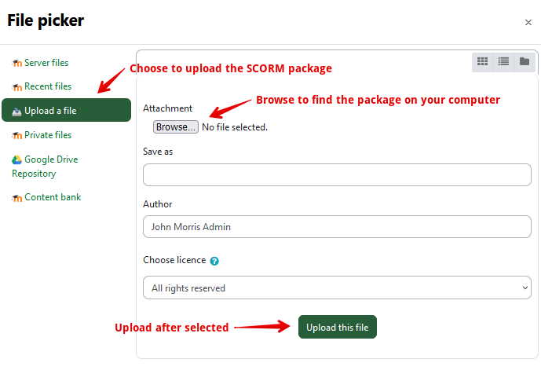541x370 pixels.
Task: Open the Recent files repository
Action: click(x=48, y=86)
